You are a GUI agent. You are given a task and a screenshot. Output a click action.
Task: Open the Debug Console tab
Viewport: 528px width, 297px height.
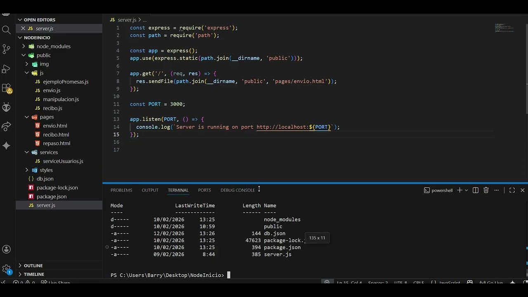tap(238, 190)
